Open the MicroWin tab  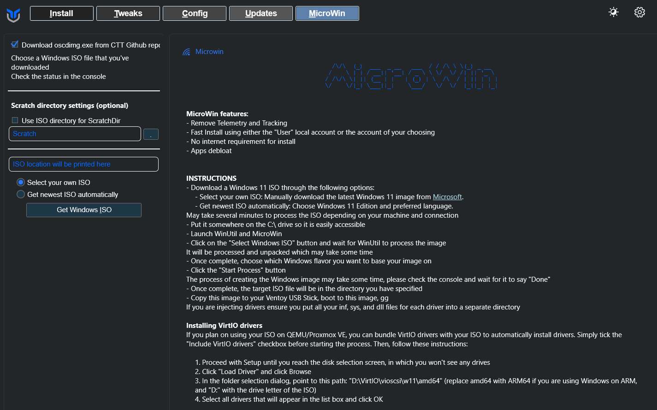click(x=327, y=13)
